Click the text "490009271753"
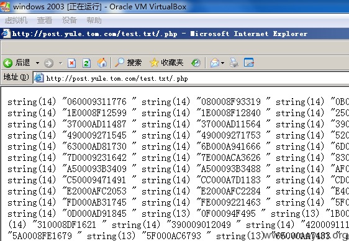Image resolution: width=349 pixels, height=241 pixels. (231, 135)
